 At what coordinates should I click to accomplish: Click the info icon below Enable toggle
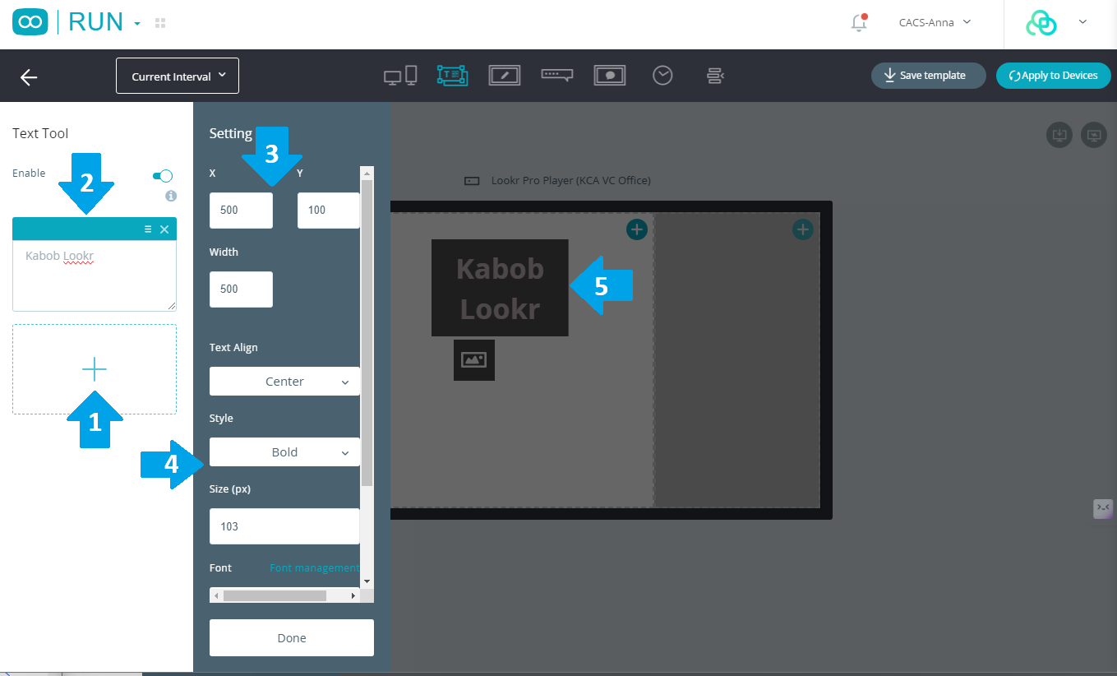click(x=171, y=196)
